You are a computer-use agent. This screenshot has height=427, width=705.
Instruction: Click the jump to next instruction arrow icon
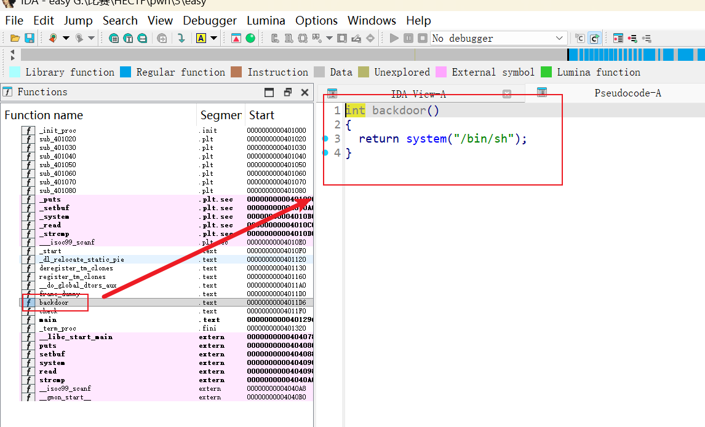pos(181,37)
